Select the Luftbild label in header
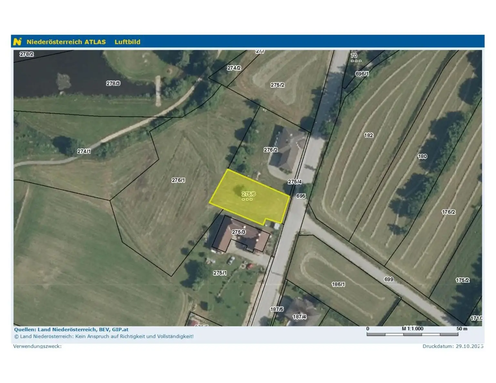The height and width of the screenshot is (383, 496). [127, 42]
